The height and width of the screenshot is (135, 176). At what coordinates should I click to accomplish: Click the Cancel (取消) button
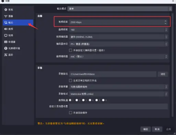(x=157, y=129)
